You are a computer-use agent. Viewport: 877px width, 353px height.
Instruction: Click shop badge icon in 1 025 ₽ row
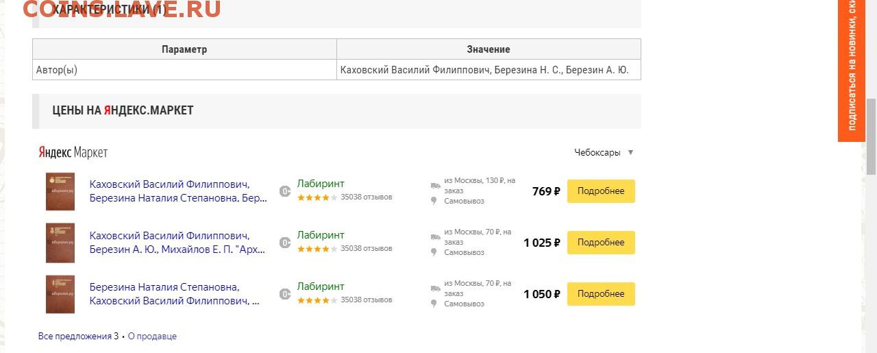(285, 243)
